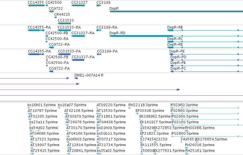Image resolution: width=243 pixels, height=155 pixels.
Task: Select protein DopR-PD
Action: [178, 57]
